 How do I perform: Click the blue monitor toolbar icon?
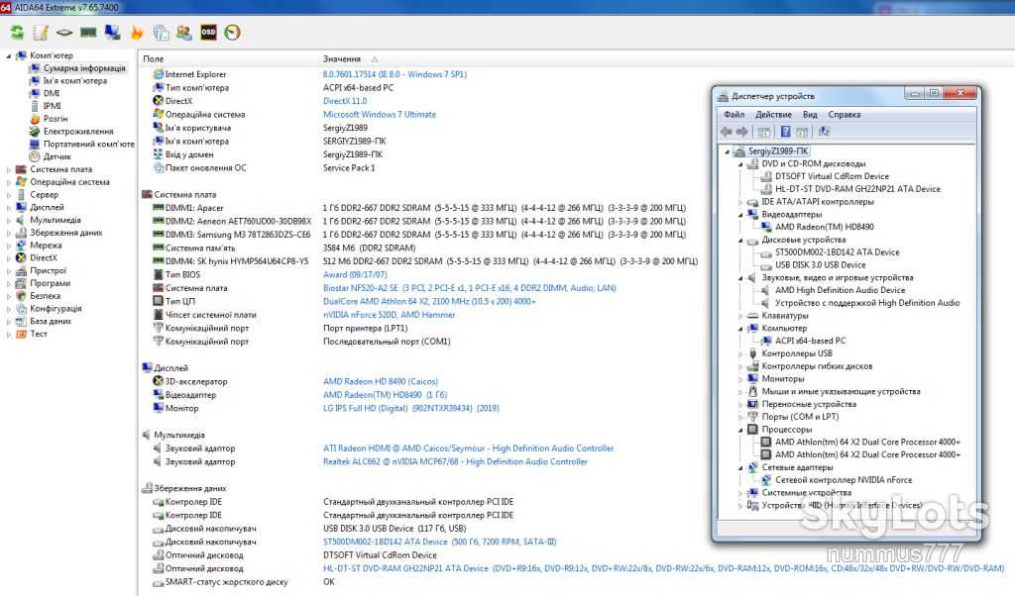113,33
